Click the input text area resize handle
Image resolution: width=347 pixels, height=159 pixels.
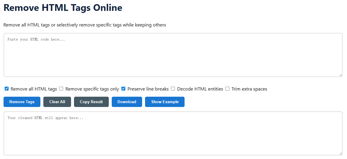[341, 75]
